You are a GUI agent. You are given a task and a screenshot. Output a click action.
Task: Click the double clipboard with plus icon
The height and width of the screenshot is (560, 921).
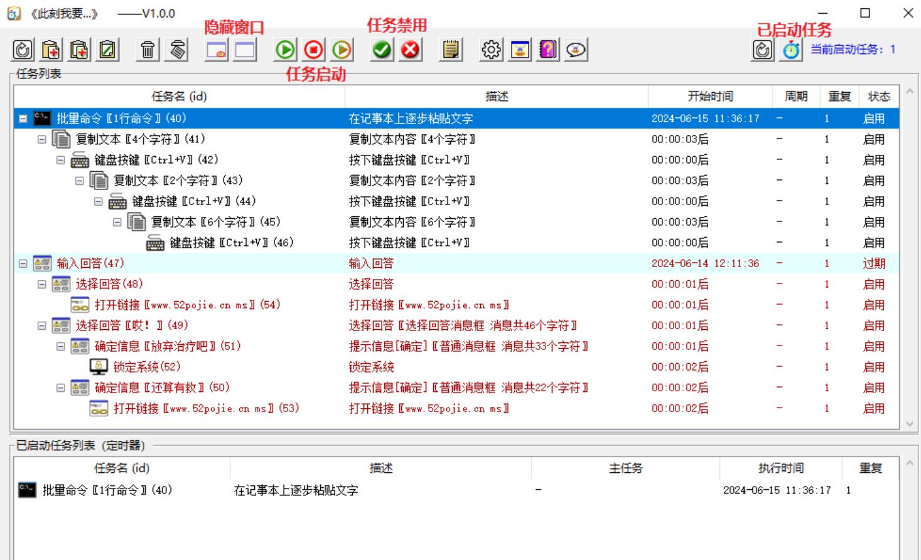[x=79, y=50]
